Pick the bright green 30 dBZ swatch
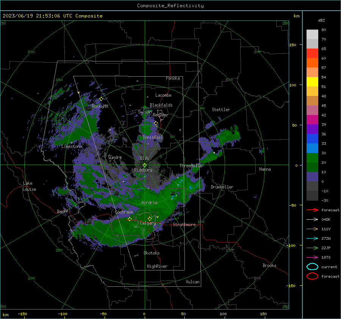The image size is (341, 319). pyautogui.click(x=312, y=157)
